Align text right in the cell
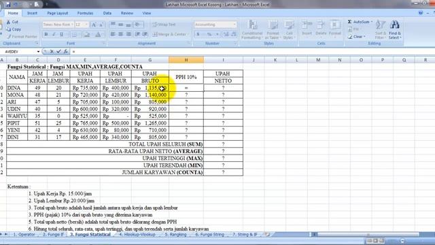The height and width of the screenshot is (245, 435). coord(128,34)
